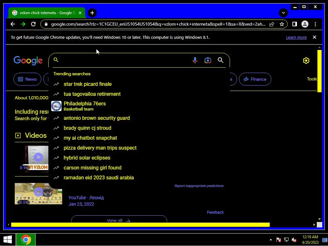Open the side panel icon
This screenshot has height=246, width=328.
pyautogui.click(x=295, y=24)
